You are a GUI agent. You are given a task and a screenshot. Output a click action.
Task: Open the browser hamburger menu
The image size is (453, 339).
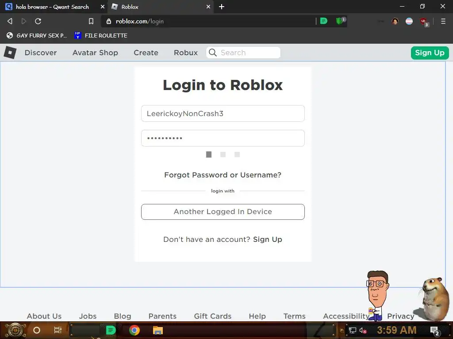pyautogui.click(x=443, y=21)
